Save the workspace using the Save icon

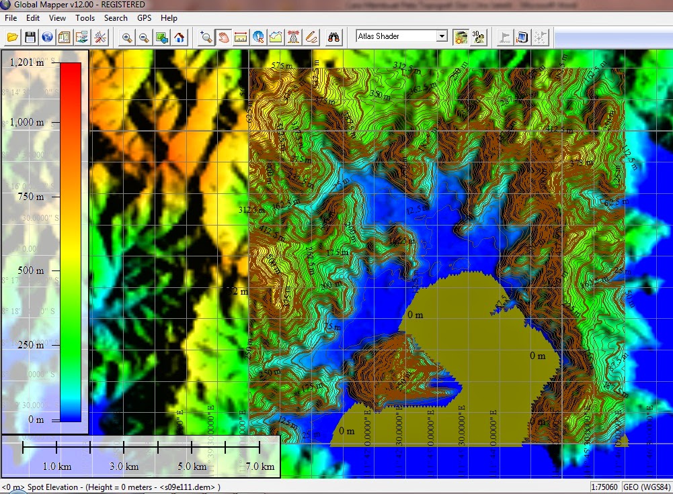pos(31,37)
